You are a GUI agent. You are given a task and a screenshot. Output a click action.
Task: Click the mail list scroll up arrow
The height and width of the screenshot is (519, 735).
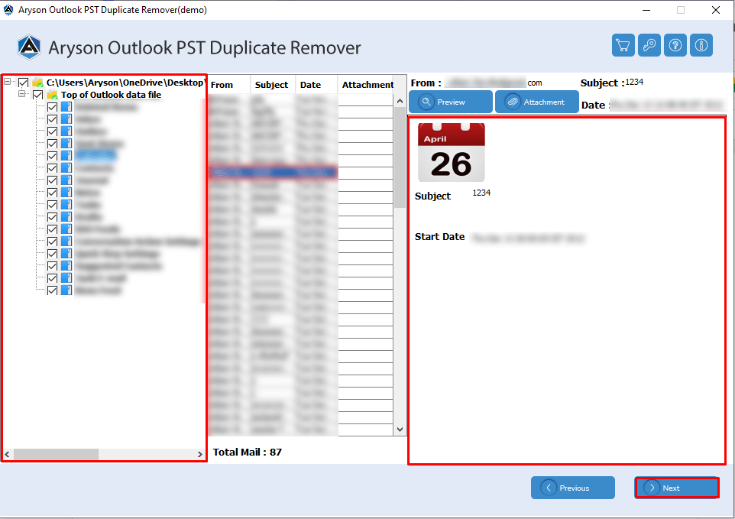click(400, 101)
